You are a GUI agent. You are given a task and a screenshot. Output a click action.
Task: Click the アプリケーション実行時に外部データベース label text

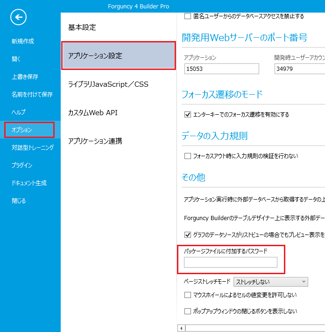click(x=254, y=200)
